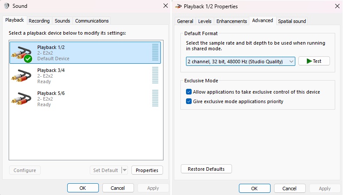This screenshot has height=195, width=343.
Task: Go to the Spatial sound tab
Action: tap(292, 21)
